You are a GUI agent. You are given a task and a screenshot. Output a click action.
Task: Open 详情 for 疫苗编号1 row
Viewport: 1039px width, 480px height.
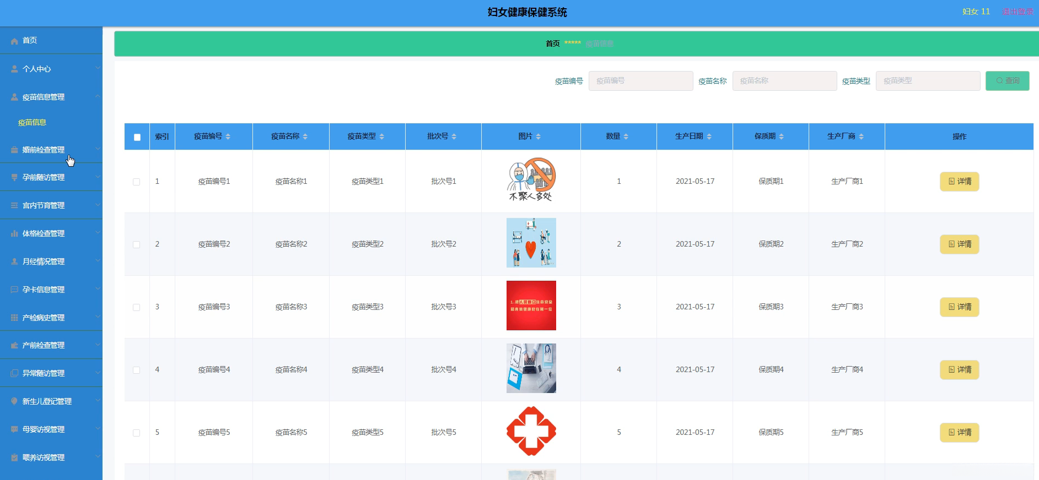pos(959,182)
